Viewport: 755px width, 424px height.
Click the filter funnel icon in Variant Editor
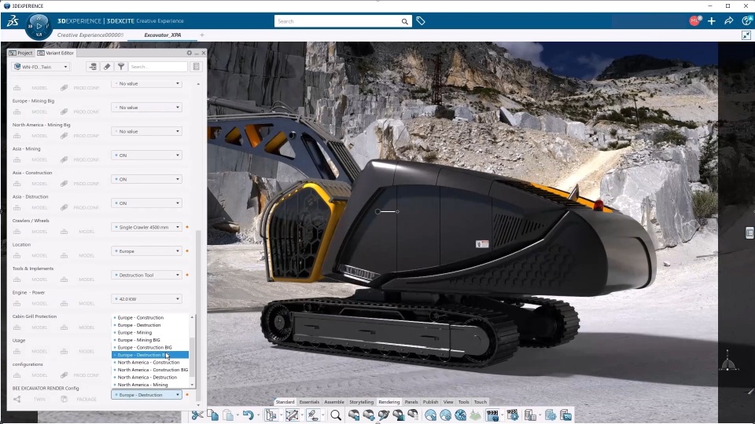click(120, 67)
